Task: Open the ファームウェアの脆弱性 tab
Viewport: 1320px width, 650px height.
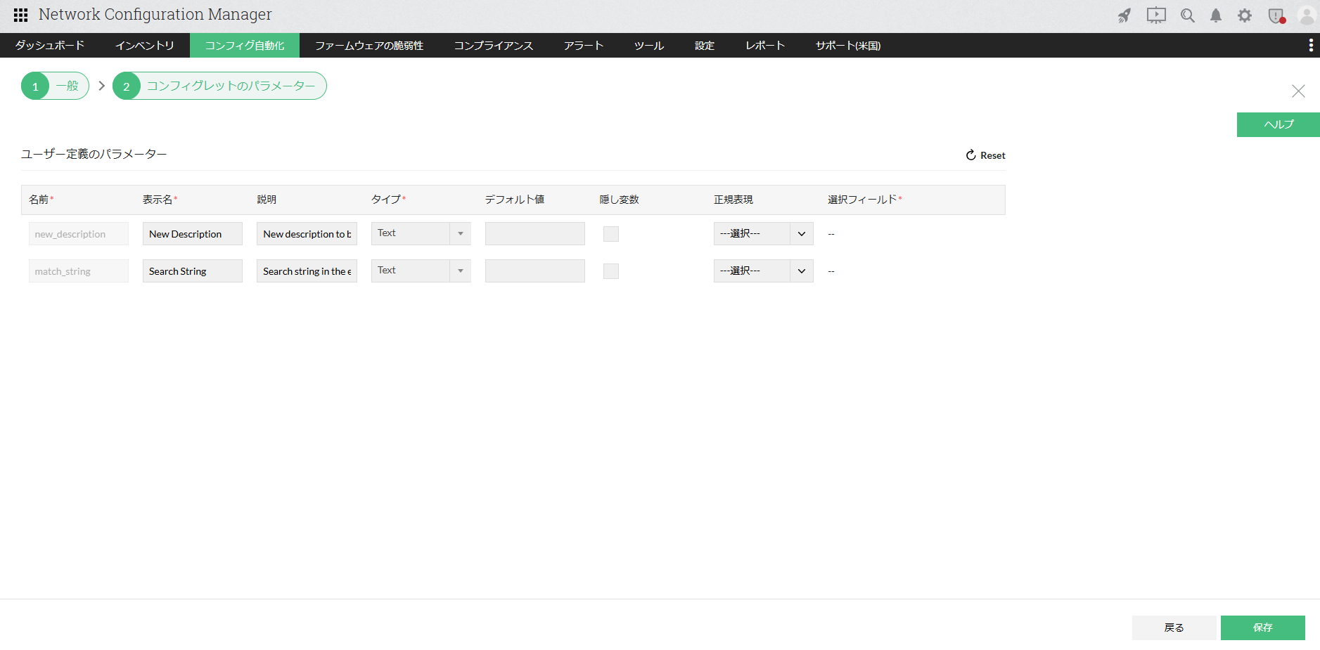Action: pos(369,45)
